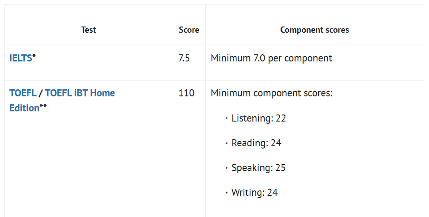429x217 pixels.
Task: Select the Component scores column header
Action: tap(314, 30)
